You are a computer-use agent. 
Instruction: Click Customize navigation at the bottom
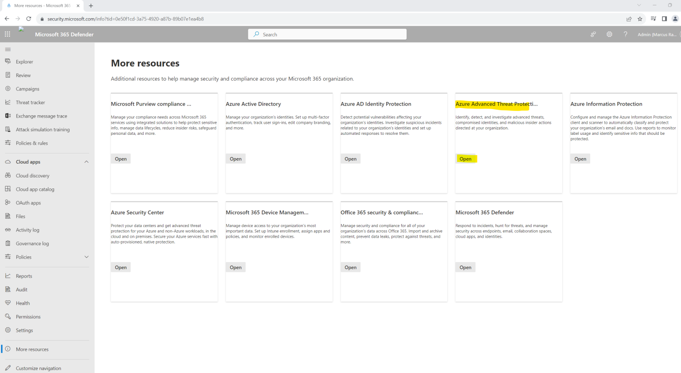tap(39, 368)
